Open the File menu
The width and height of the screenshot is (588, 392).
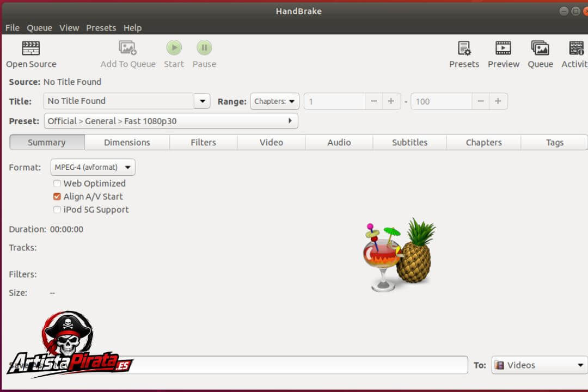click(13, 28)
